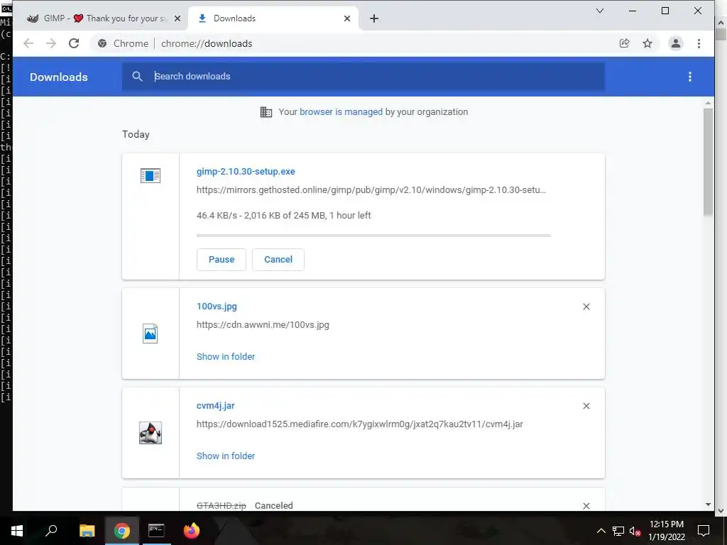727x545 pixels.
Task: Click the scrollbar down arrow on page
Action: point(708,505)
